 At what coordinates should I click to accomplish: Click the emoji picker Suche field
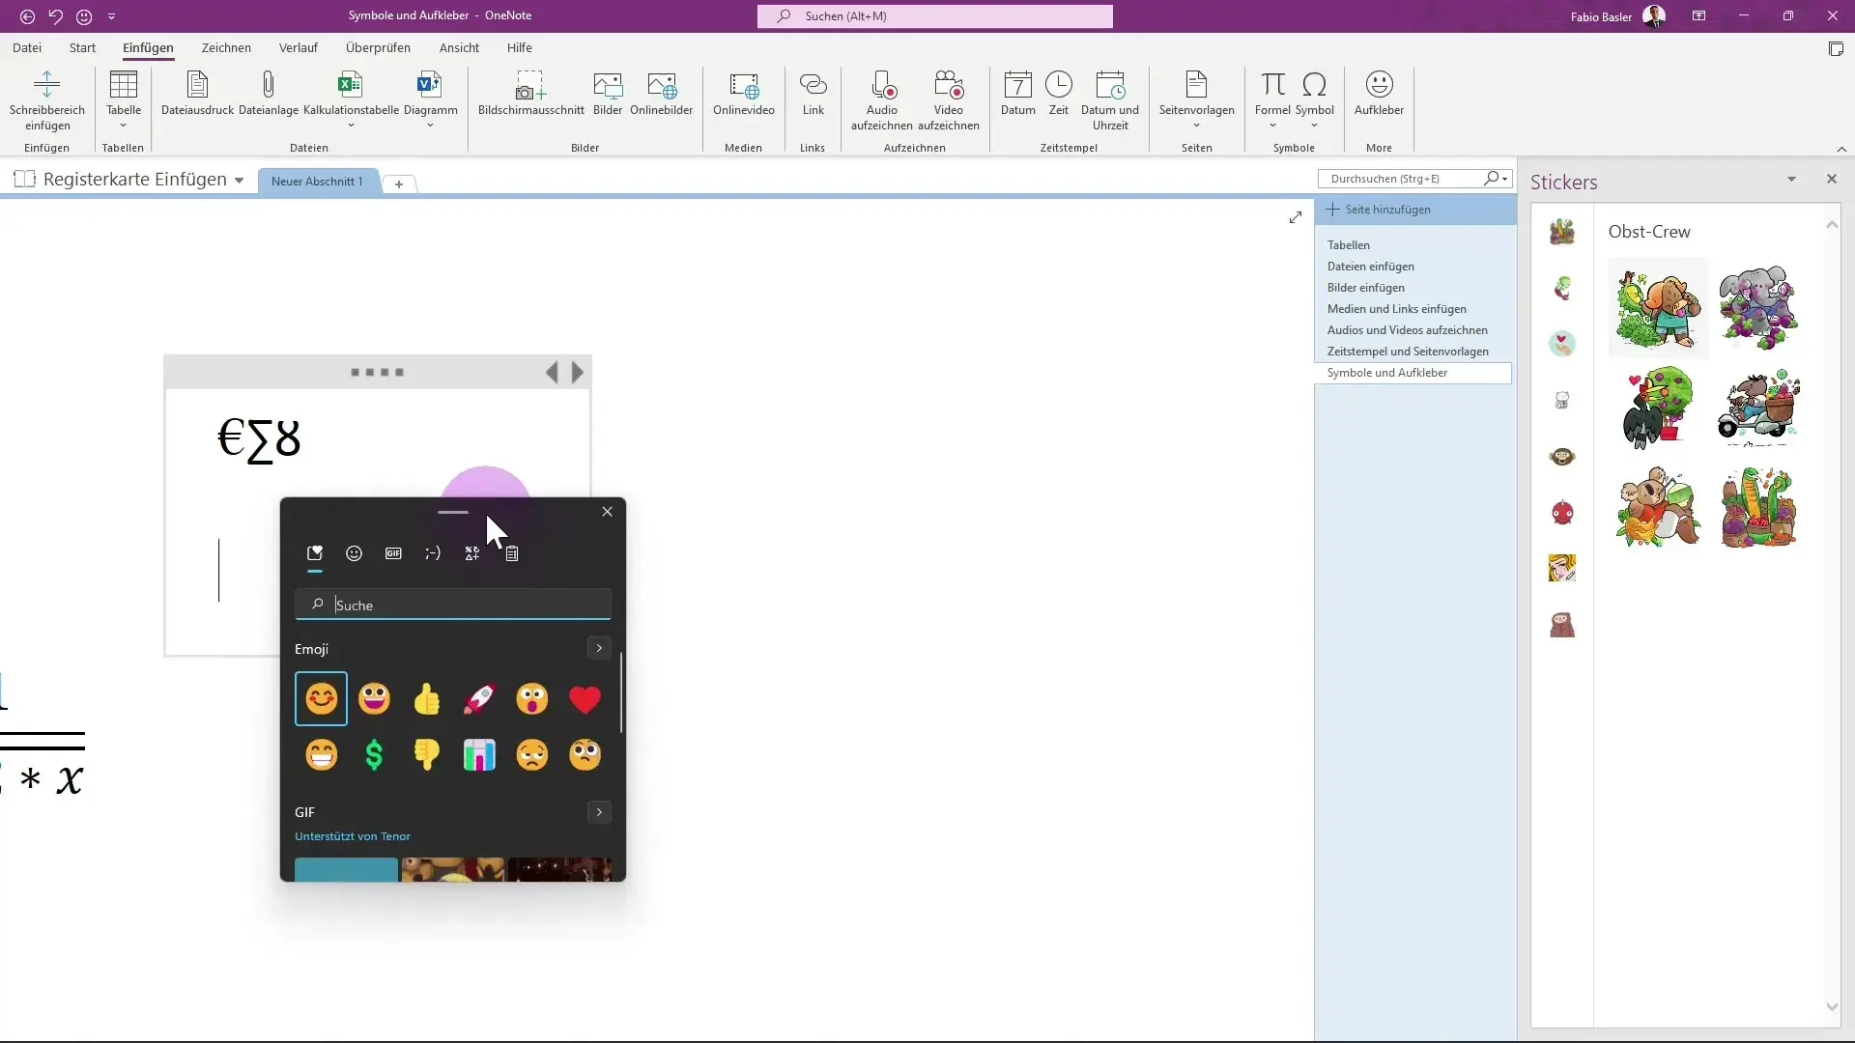point(453,605)
